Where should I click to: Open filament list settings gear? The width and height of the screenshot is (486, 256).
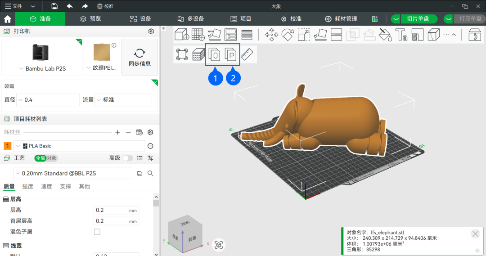pos(150,132)
